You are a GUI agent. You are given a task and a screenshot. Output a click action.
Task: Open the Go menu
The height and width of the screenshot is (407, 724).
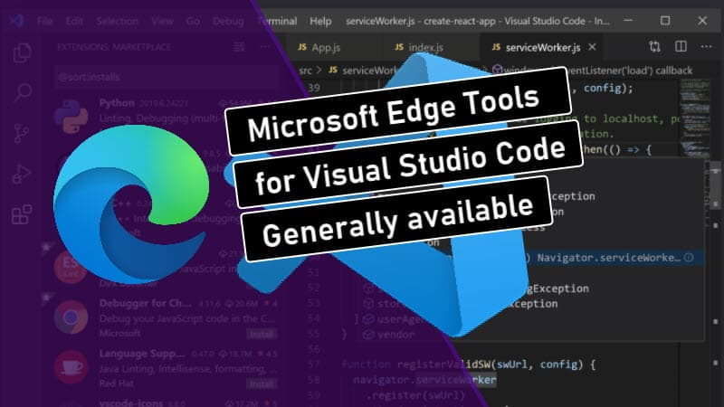tap(193, 21)
